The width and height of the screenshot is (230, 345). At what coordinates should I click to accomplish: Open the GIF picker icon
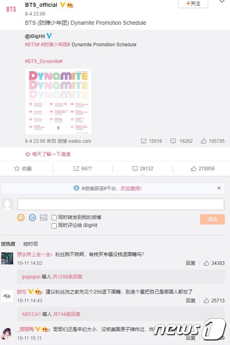(x=32, y=218)
